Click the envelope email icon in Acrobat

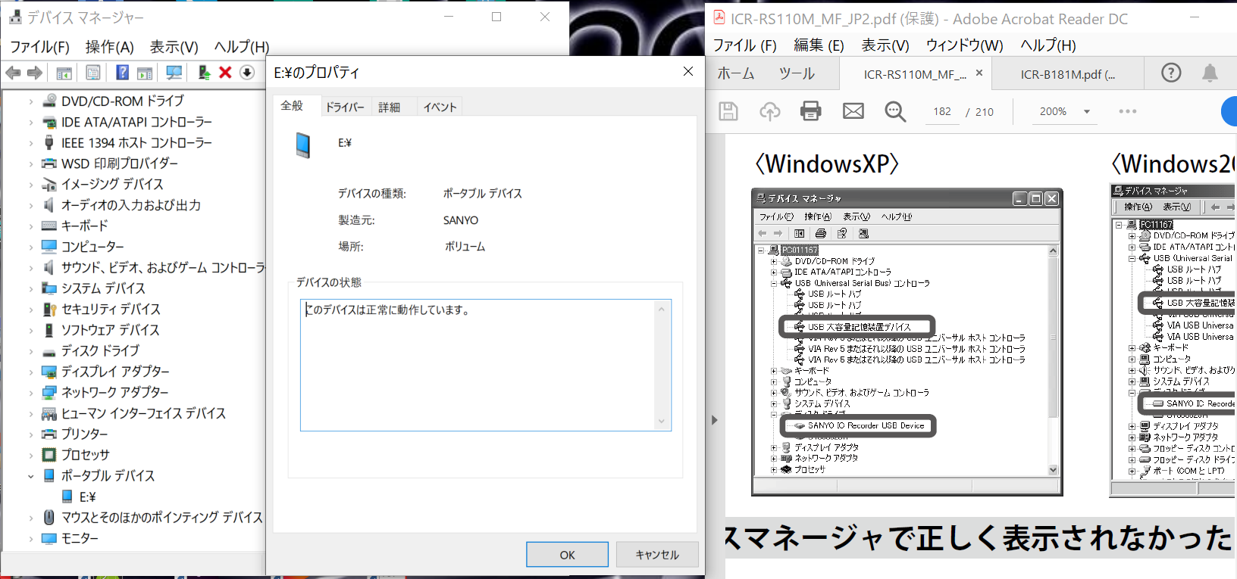click(853, 111)
